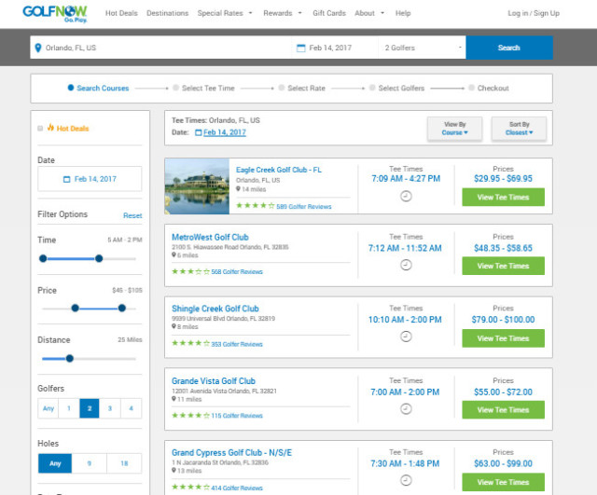Select Any golfers option
The image size is (597, 495).
(x=49, y=408)
